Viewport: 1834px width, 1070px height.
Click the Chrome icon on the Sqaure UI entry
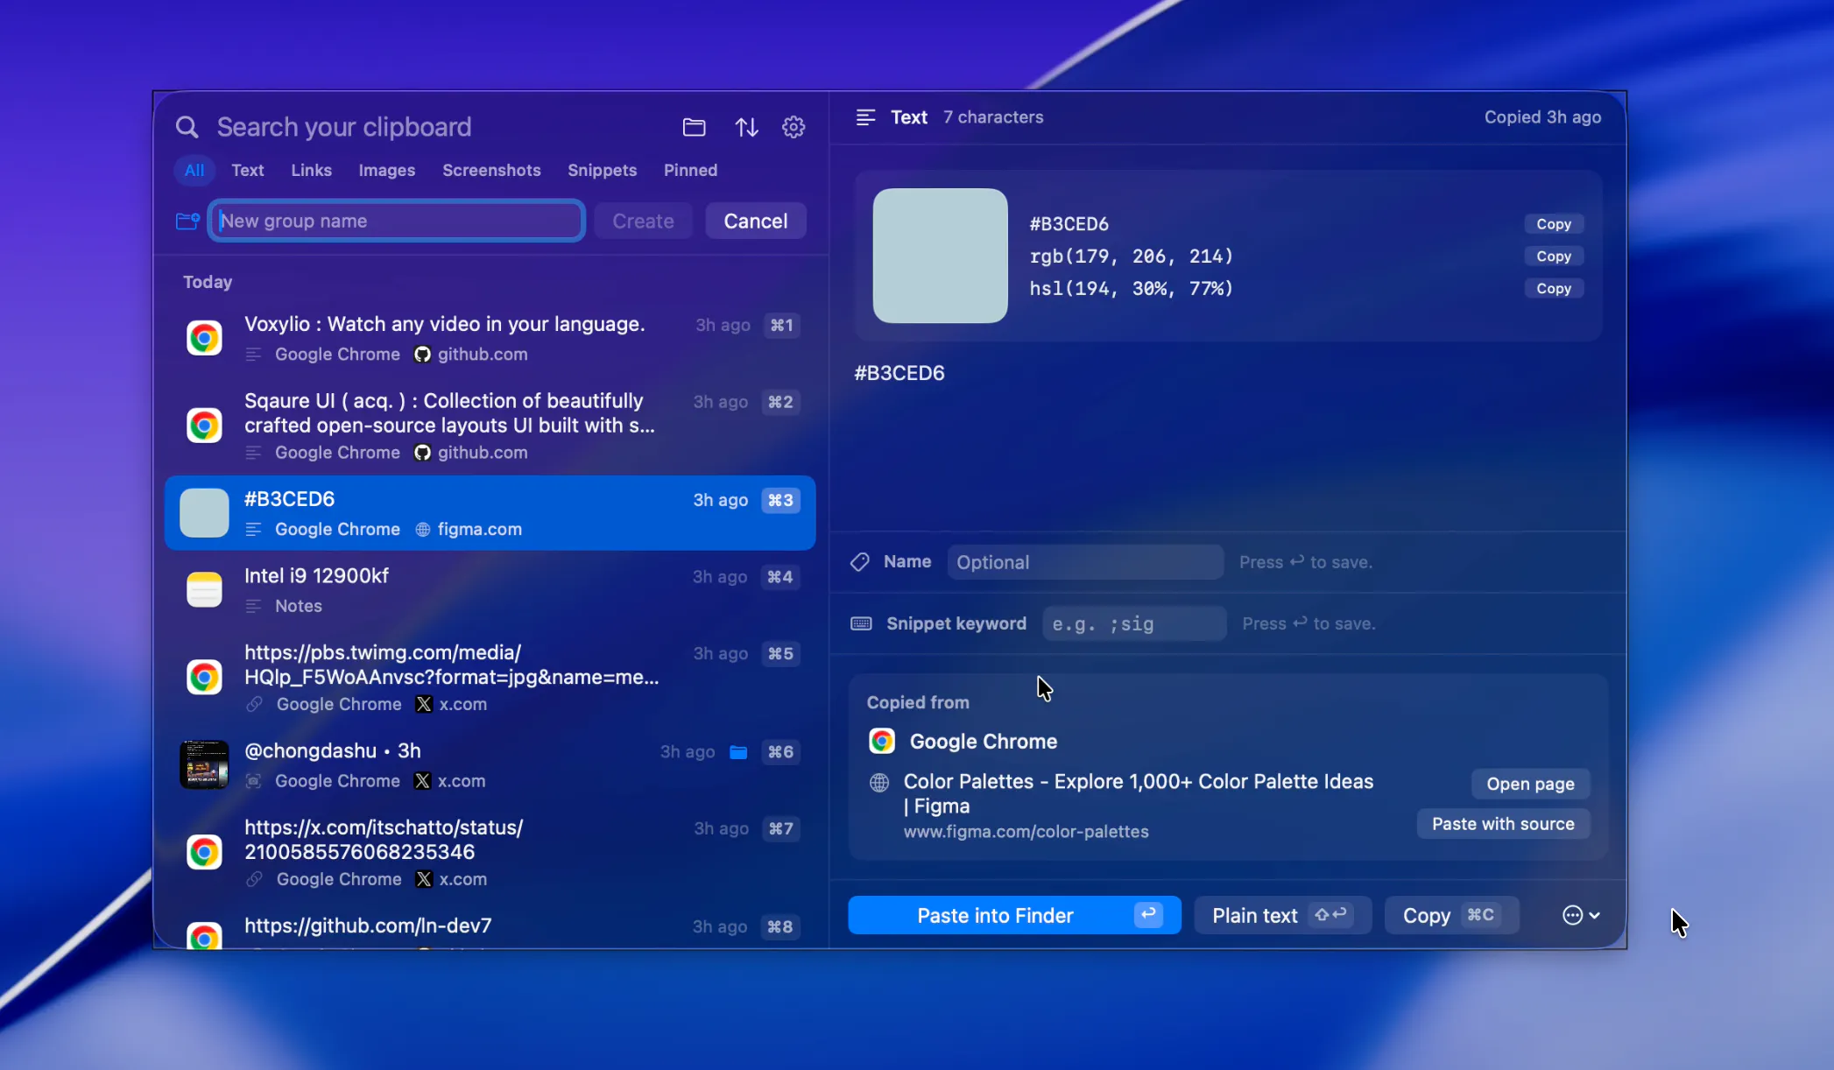pyautogui.click(x=204, y=426)
